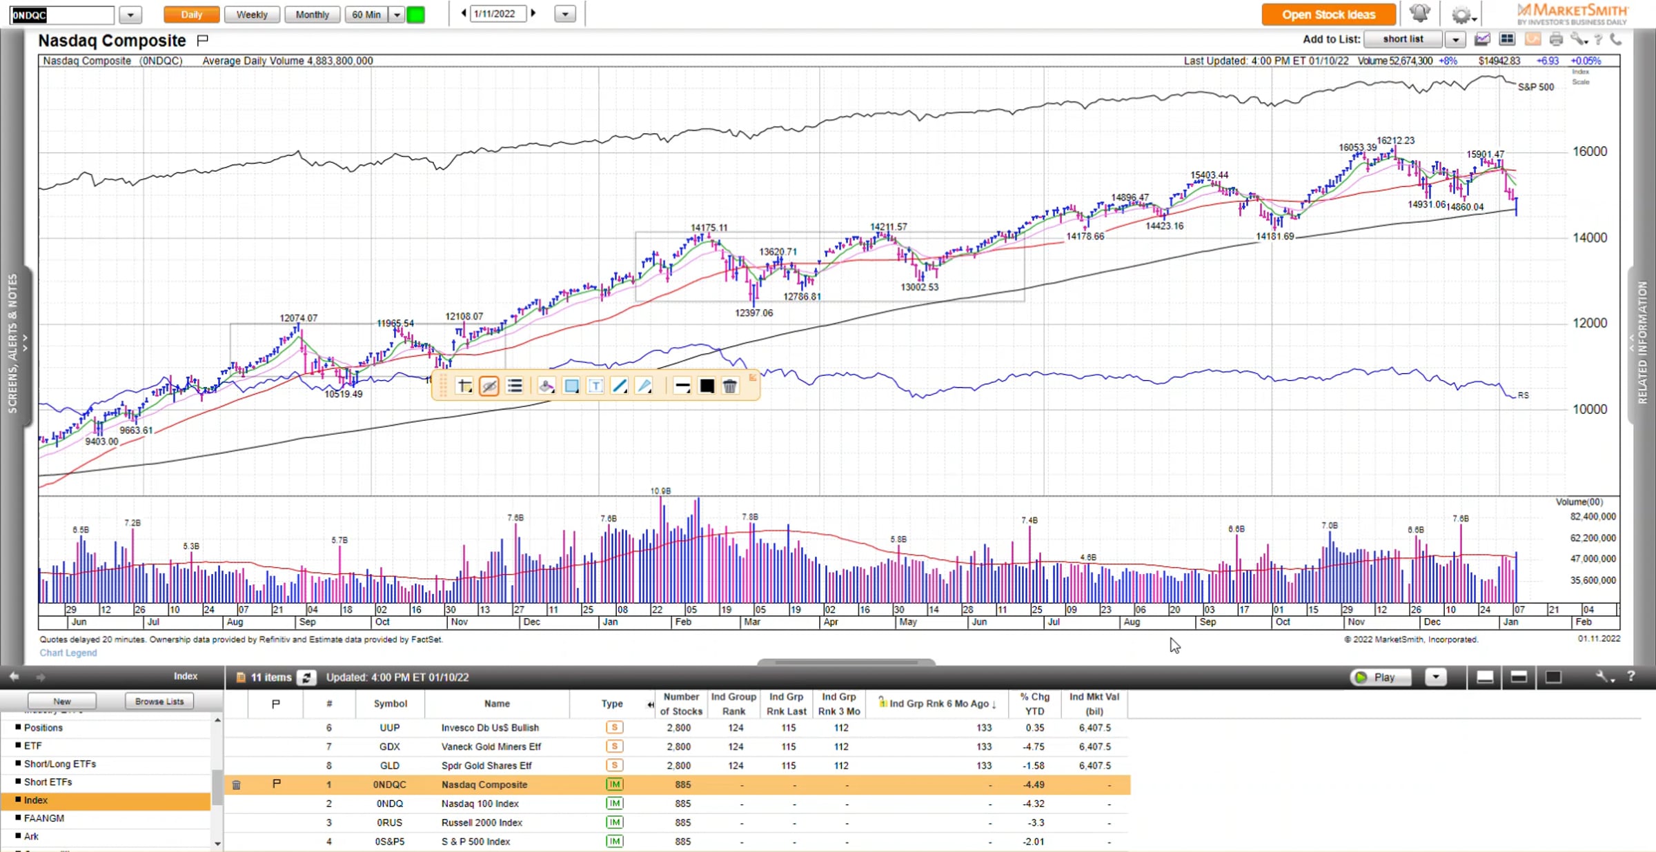Open the alerts bell icon
The image size is (1656, 852).
coord(1419,14)
